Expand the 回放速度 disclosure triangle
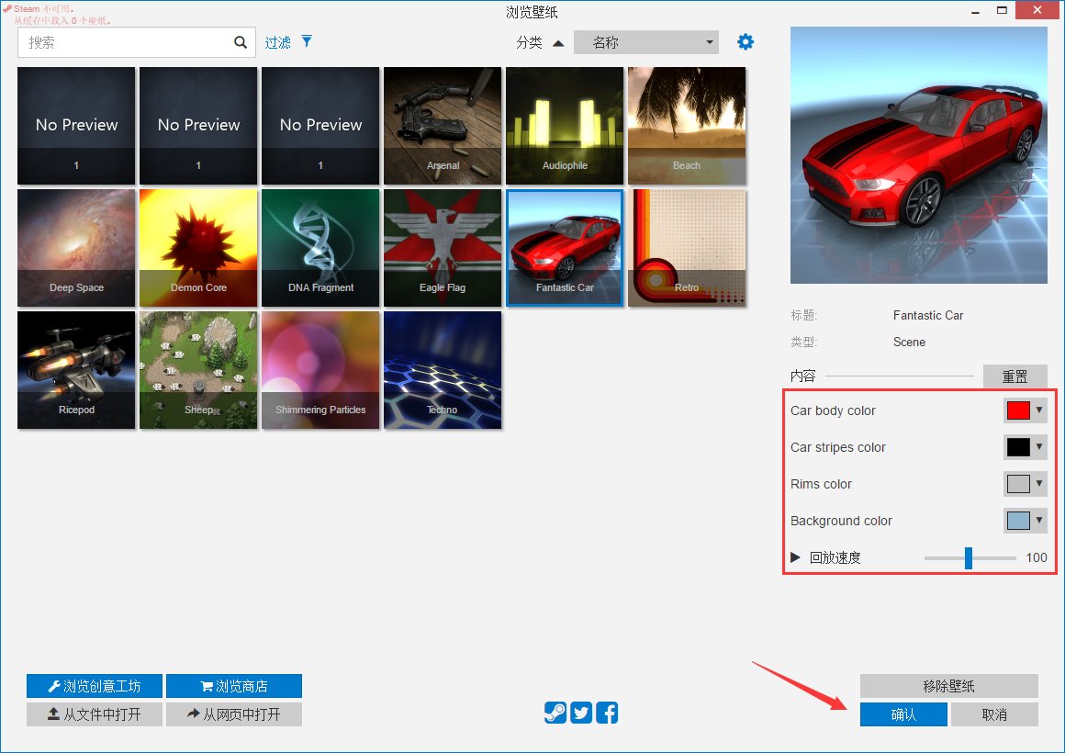 tap(796, 557)
